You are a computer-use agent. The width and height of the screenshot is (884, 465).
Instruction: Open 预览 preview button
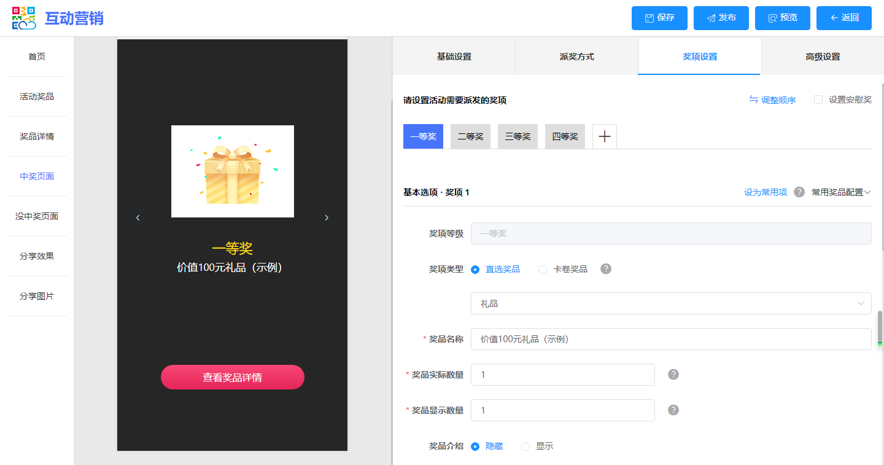[783, 18]
